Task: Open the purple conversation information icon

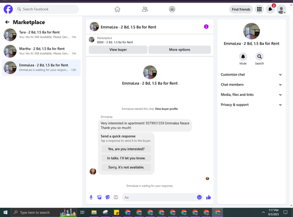Action: tap(206, 26)
